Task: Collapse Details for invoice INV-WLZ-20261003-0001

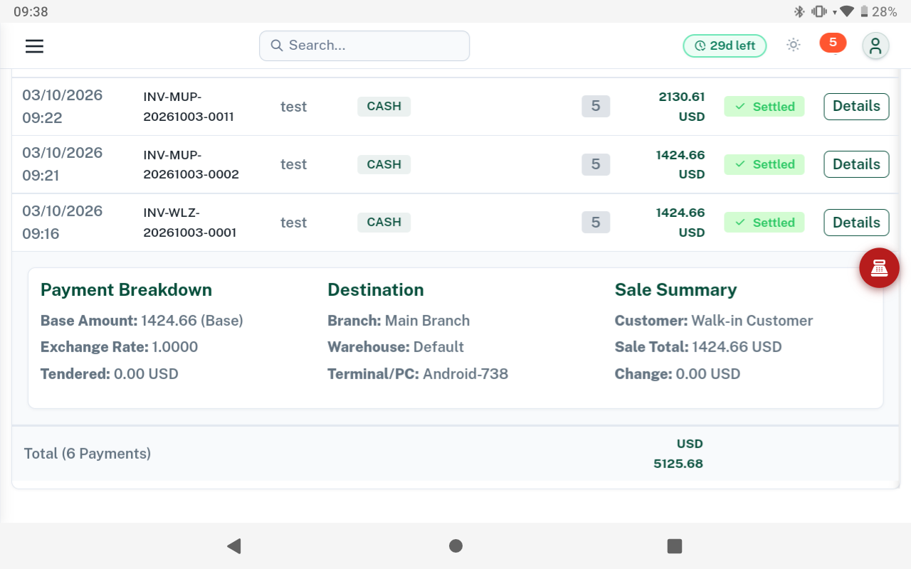Action: click(856, 223)
